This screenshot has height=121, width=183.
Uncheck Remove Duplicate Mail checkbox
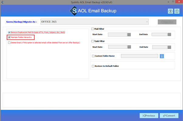click(9, 32)
